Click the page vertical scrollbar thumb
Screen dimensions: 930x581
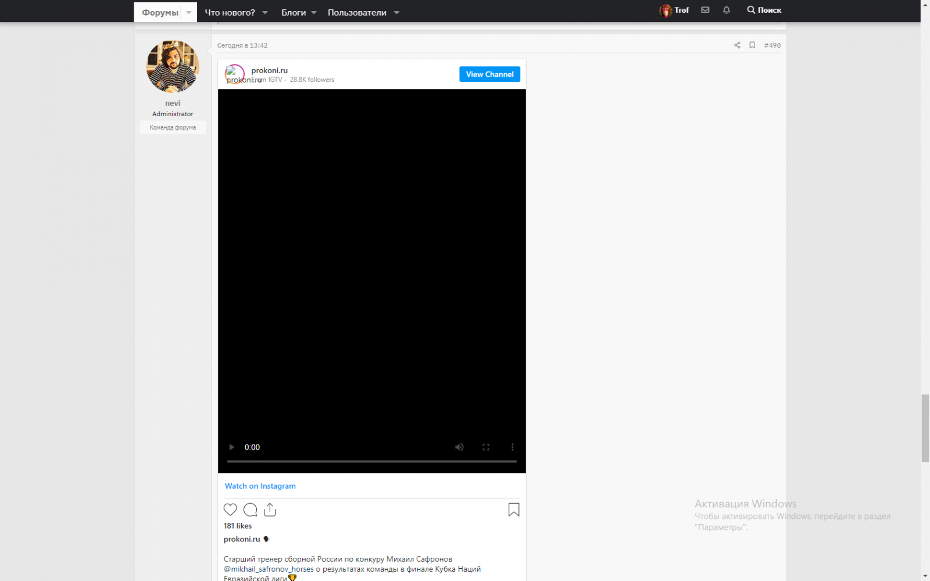(x=925, y=428)
